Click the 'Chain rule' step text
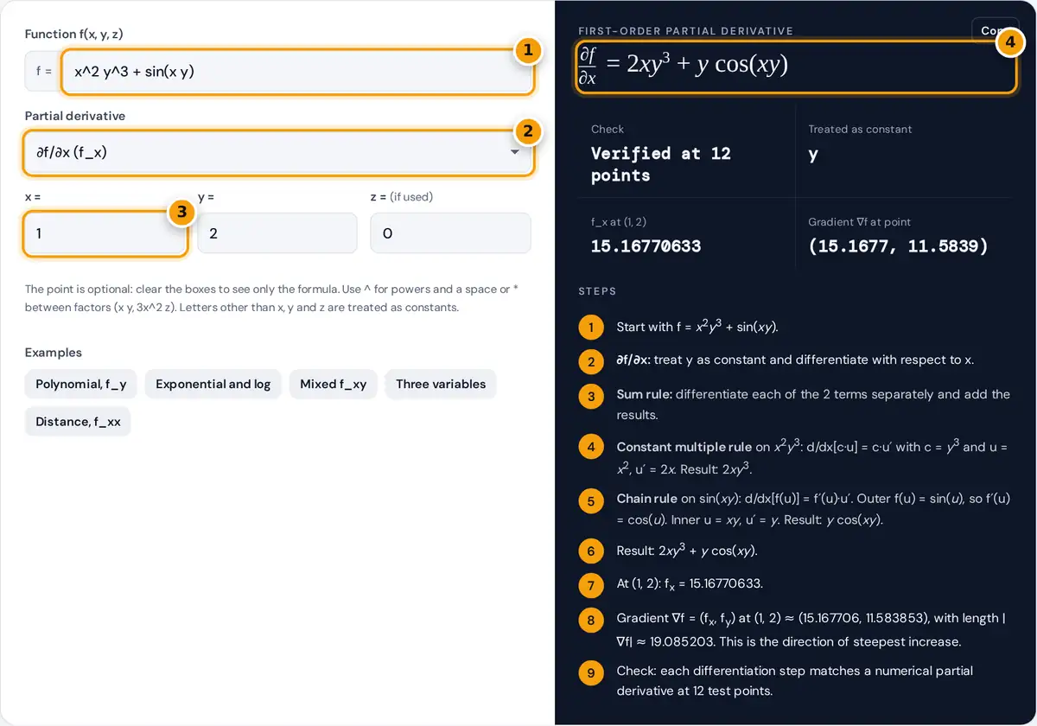The height and width of the screenshot is (726, 1037). 813,510
